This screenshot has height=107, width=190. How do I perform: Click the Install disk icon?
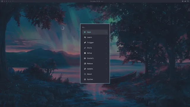click(85, 58)
